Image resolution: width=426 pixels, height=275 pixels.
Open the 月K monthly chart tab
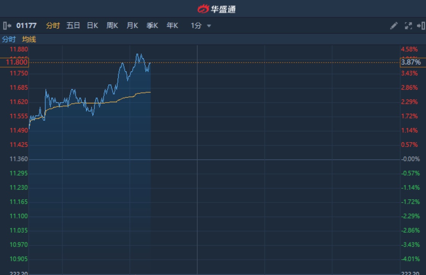132,26
